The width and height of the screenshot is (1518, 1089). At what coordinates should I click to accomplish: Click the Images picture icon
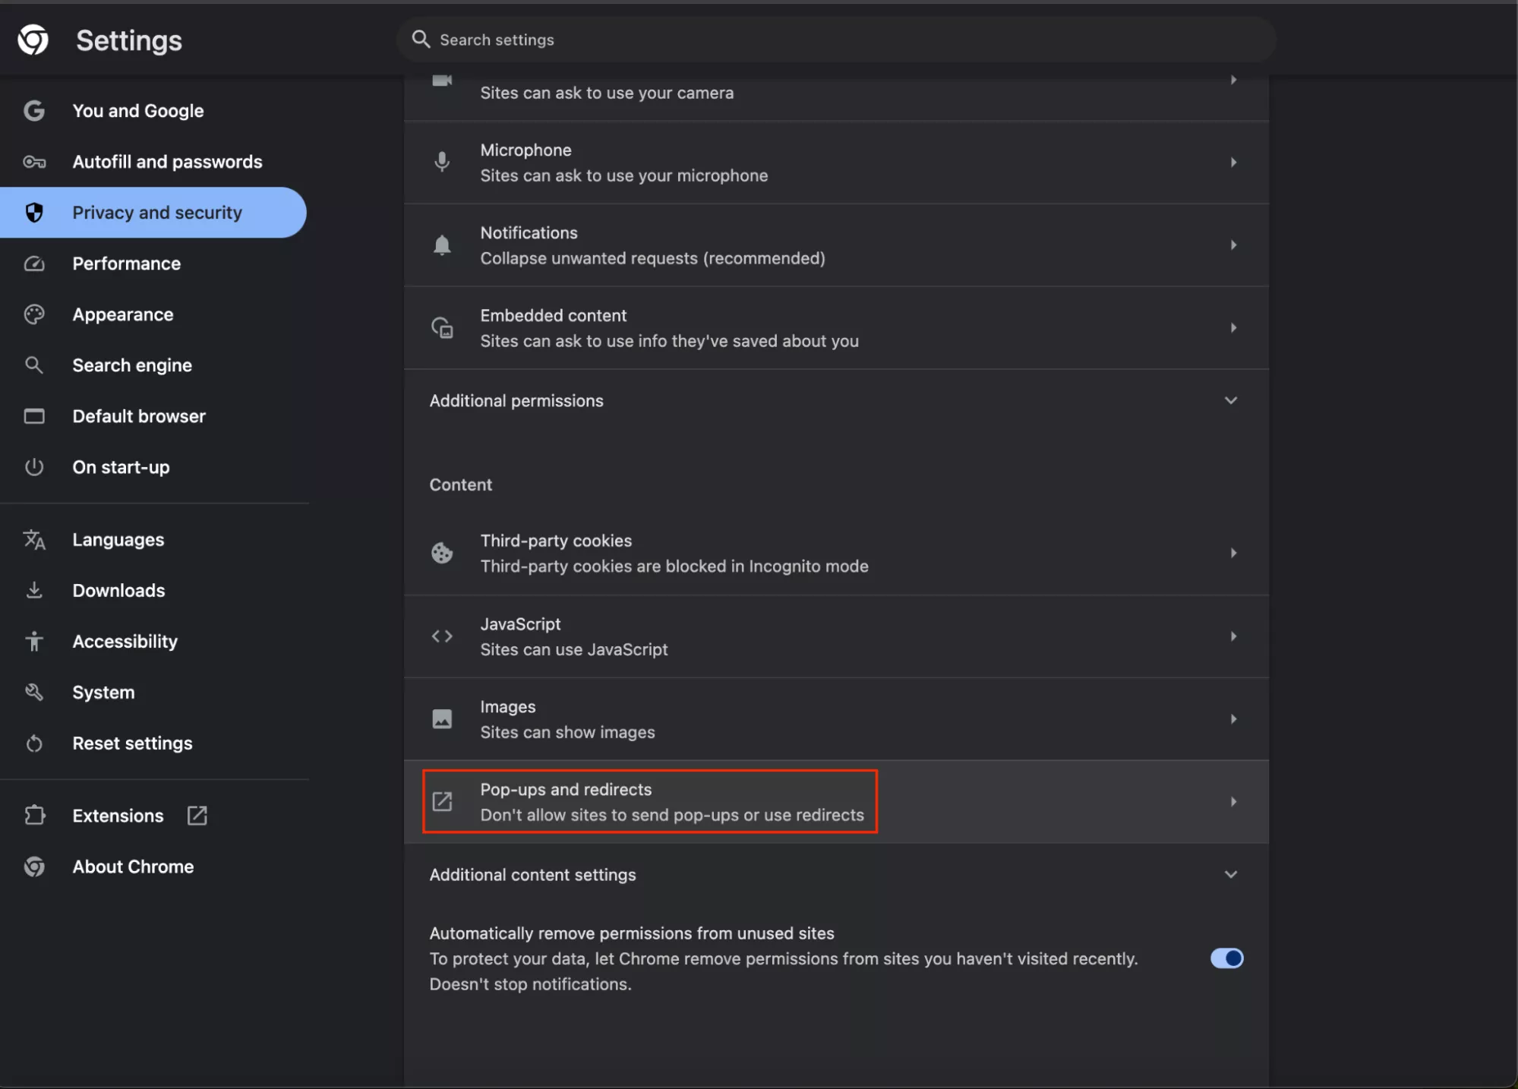pos(442,718)
